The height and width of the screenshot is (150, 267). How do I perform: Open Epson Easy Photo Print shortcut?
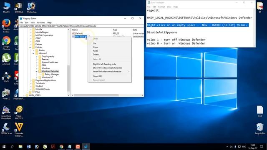tap(6, 112)
